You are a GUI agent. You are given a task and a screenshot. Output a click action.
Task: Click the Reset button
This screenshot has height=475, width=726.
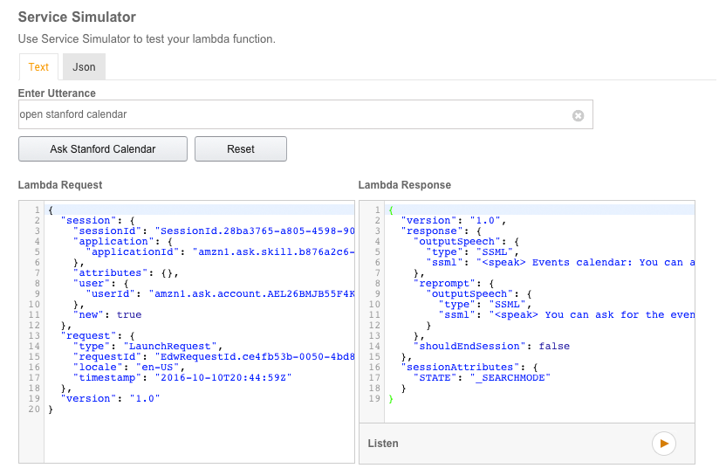[x=240, y=149]
